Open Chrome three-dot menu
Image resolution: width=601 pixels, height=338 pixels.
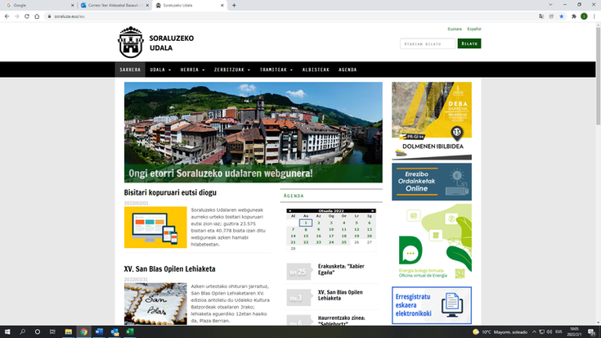pos(594,16)
